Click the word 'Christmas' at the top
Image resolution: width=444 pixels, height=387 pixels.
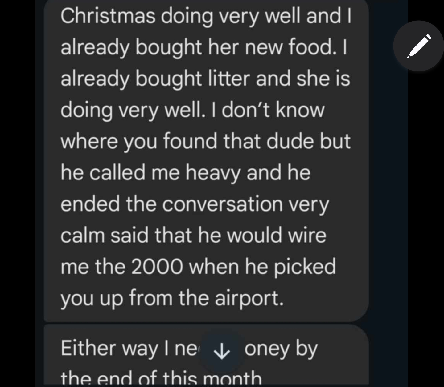tap(108, 16)
